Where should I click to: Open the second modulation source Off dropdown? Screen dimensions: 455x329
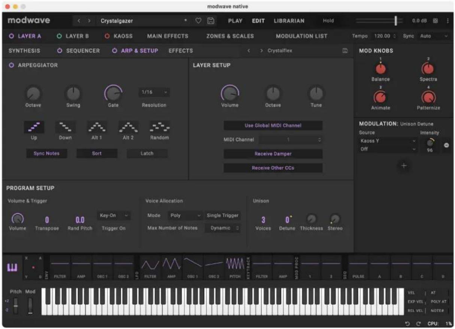pos(388,149)
